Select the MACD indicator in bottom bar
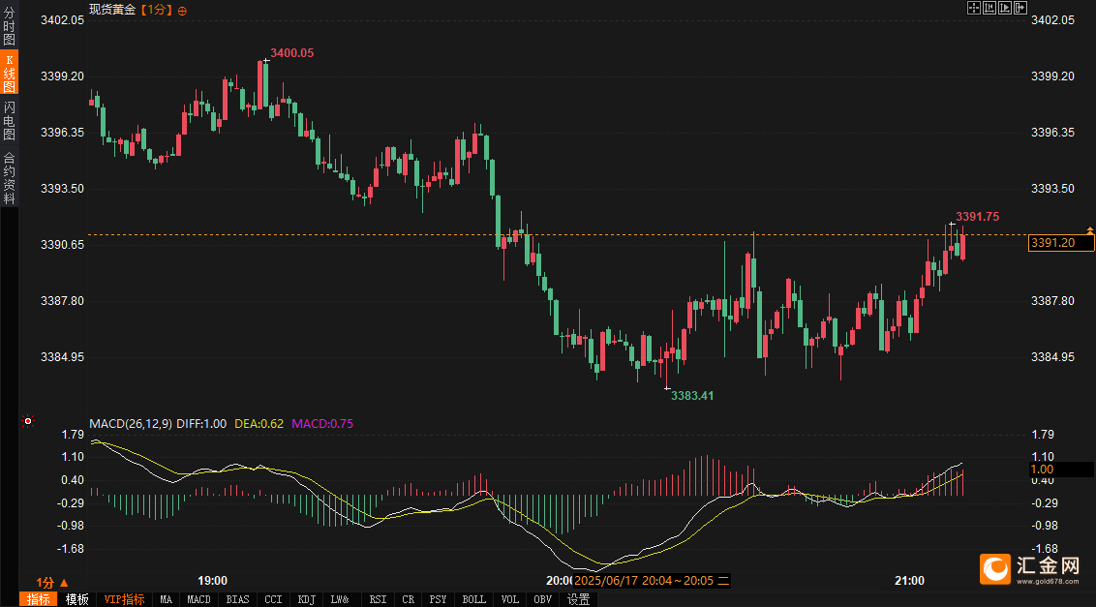Viewport: 1096px width, 607px height. [199, 599]
